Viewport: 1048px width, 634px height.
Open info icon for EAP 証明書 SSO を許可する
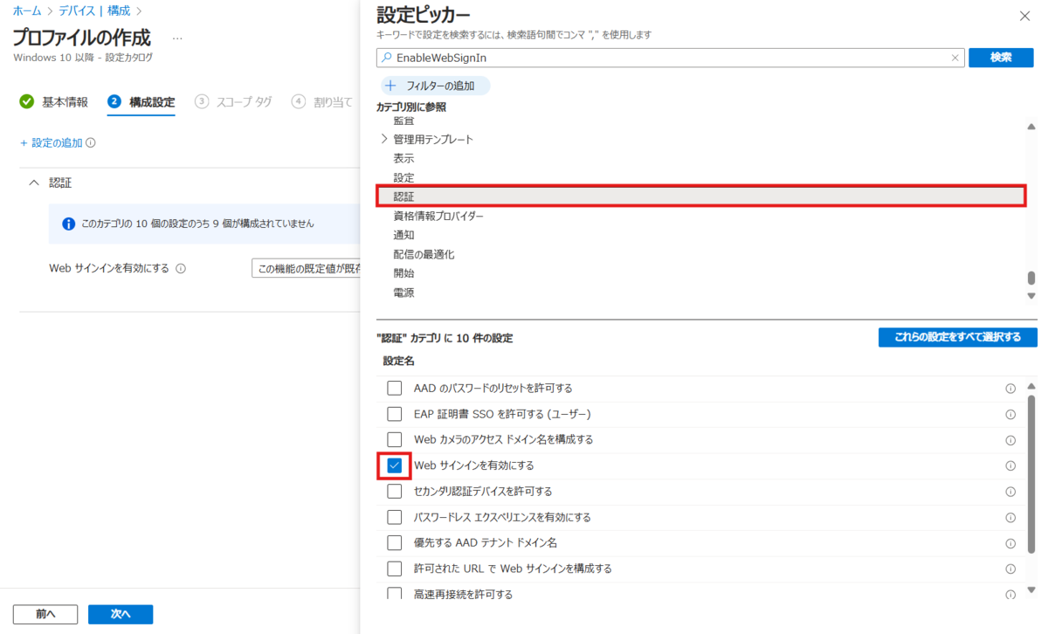tap(1010, 414)
